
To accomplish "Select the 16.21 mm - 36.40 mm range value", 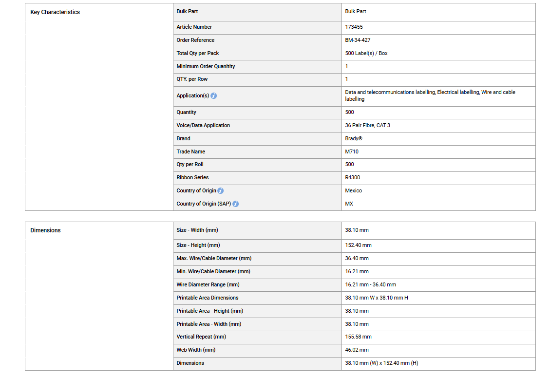I will click(370, 285).
